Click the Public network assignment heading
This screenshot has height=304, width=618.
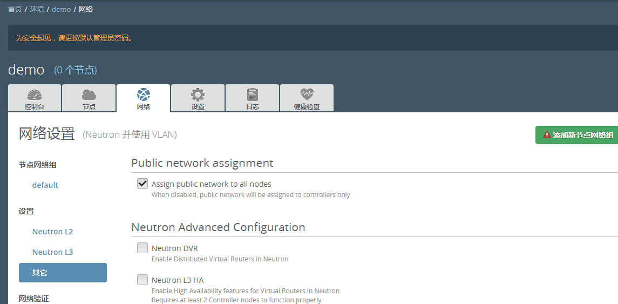(x=202, y=163)
